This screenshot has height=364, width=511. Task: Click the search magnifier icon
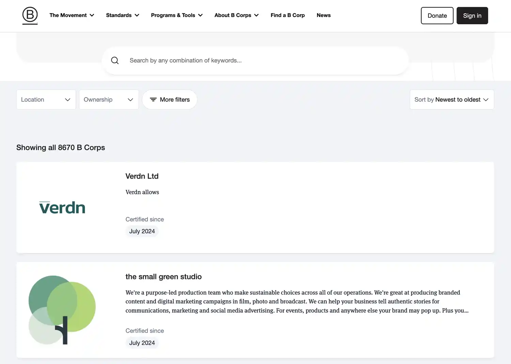point(115,61)
